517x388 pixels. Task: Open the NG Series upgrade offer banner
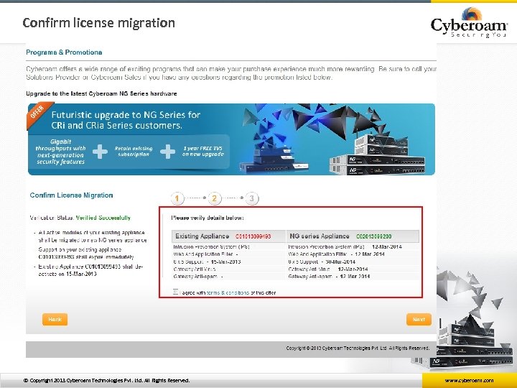point(231,139)
